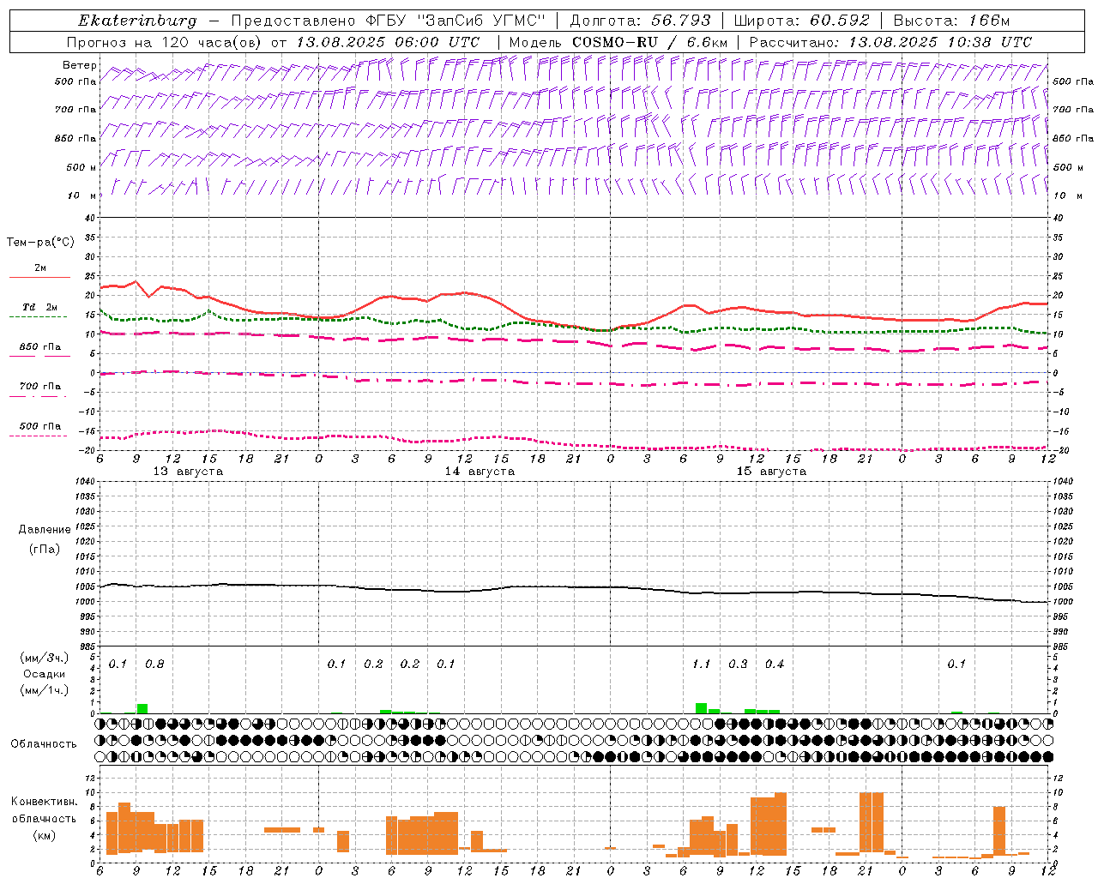The width and height of the screenshot is (1098, 878).
Task: Select forecast start time 13.08.2025 06:00 UTC
Action: [x=388, y=42]
